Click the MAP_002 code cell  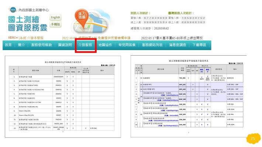coord(182,99)
